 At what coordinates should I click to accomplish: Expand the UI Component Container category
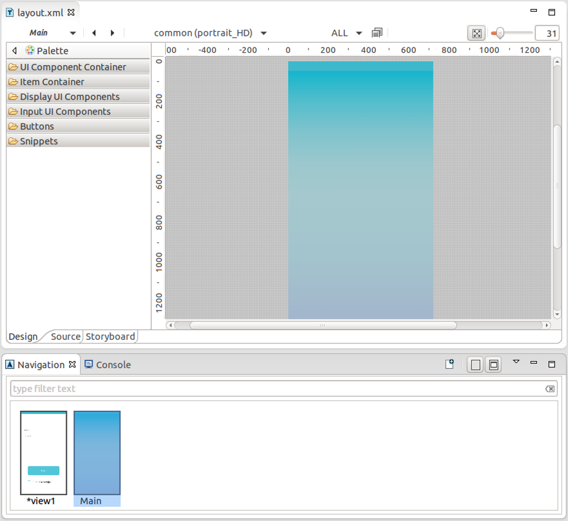[73, 67]
